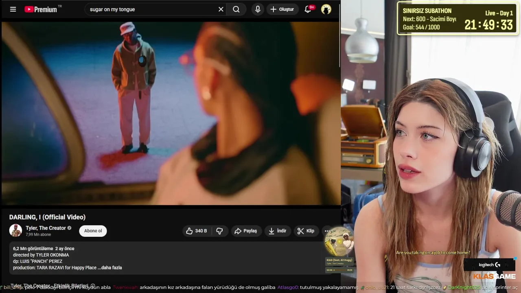Open the YouTube hamburger guide menu

13,9
